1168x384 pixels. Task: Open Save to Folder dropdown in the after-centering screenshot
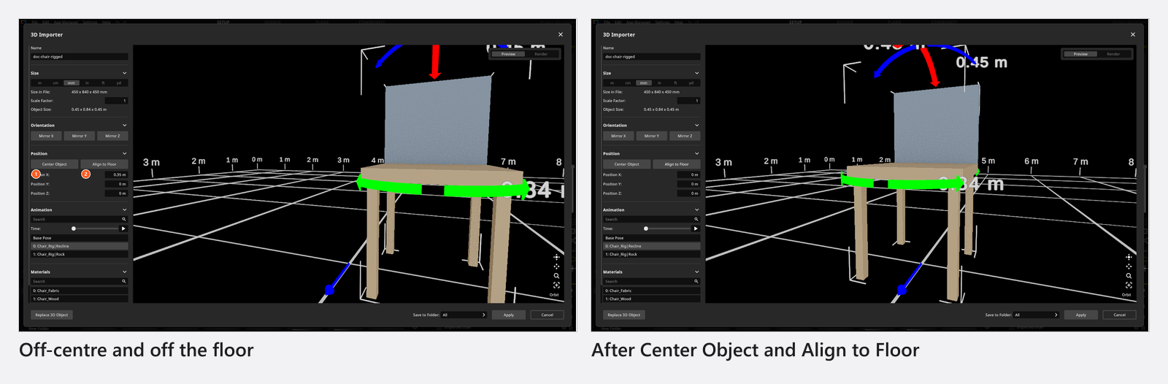[1037, 315]
